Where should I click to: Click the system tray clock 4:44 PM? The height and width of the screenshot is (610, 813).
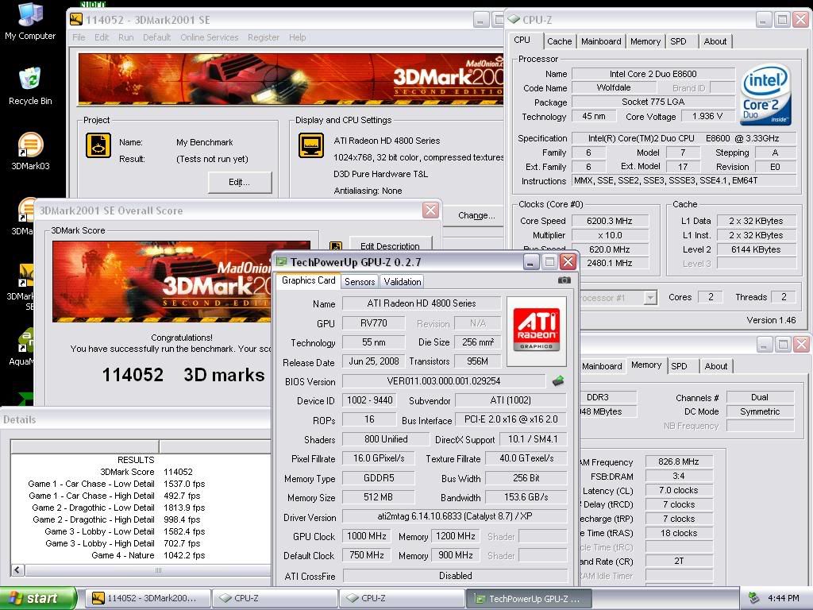pos(783,598)
